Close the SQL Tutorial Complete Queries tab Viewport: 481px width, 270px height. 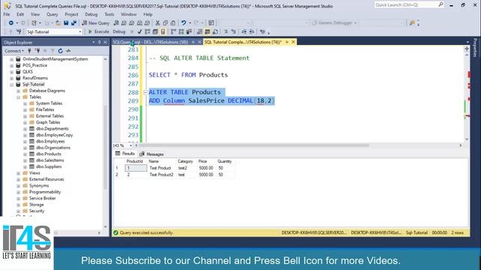tap(293, 42)
